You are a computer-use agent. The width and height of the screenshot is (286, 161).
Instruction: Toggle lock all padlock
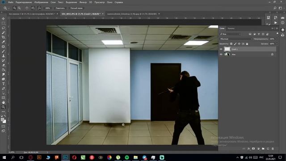(x=247, y=44)
